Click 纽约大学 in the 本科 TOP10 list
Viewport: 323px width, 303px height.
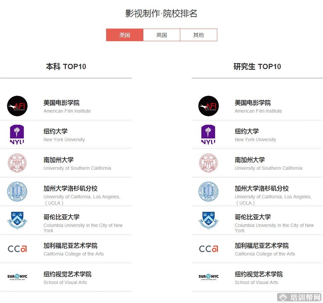(x=56, y=131)
